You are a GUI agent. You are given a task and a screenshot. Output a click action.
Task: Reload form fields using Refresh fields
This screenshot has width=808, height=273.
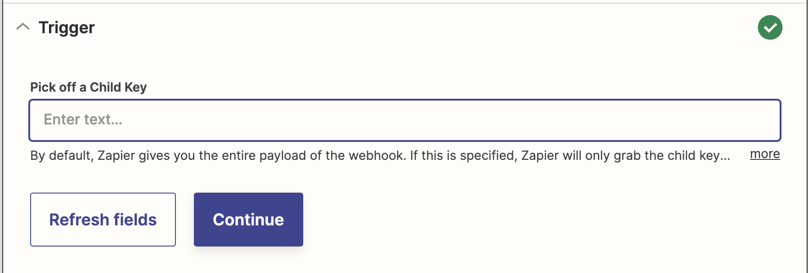click(x=103, y=220)
